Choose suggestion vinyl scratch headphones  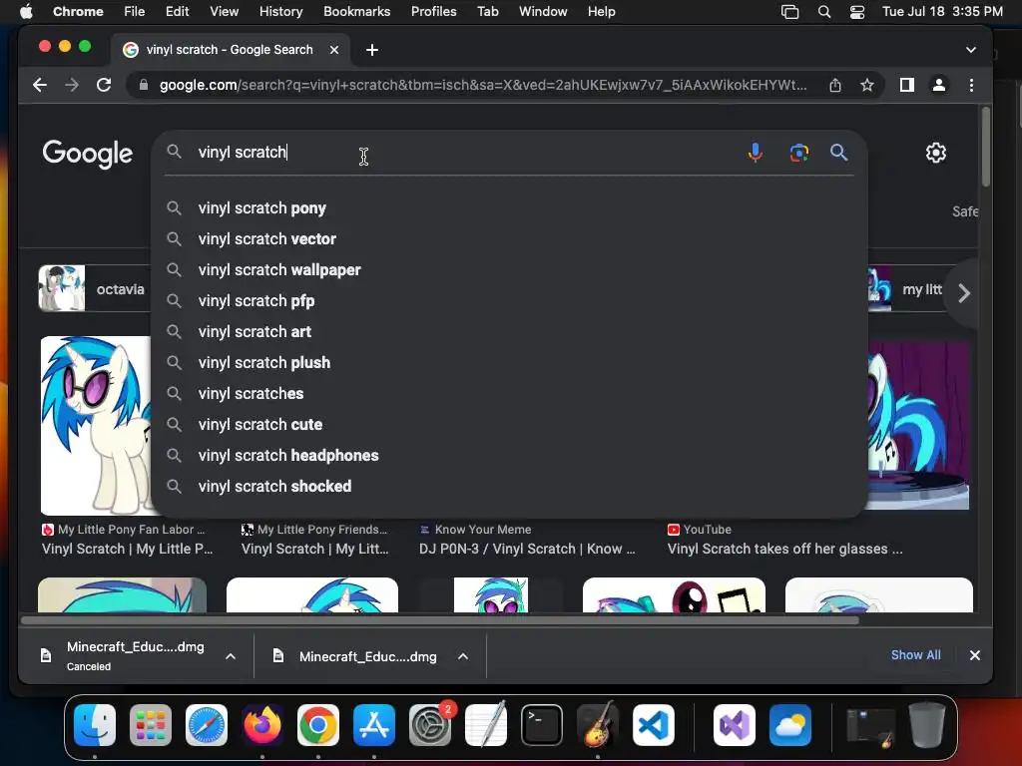tap(508, 456)
